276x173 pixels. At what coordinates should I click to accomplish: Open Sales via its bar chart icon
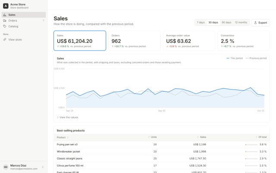(x=5, y=15)
